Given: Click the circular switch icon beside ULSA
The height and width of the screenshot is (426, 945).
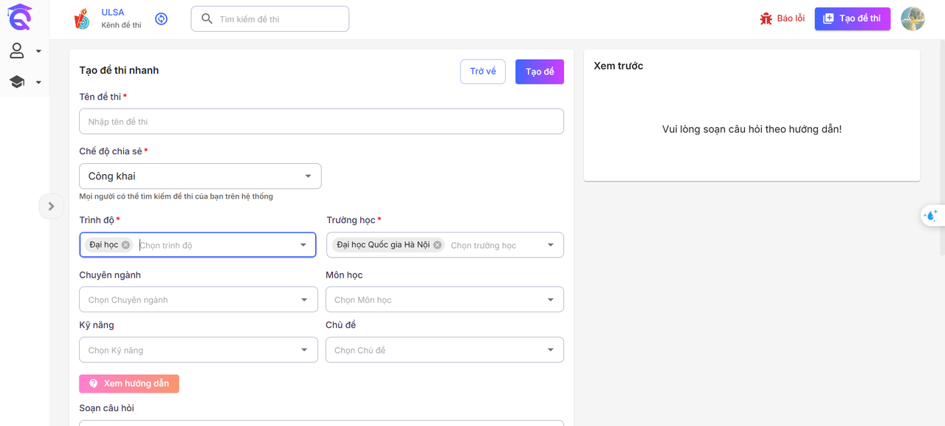Looking at the screenshot, I should (x=161, y=18).
